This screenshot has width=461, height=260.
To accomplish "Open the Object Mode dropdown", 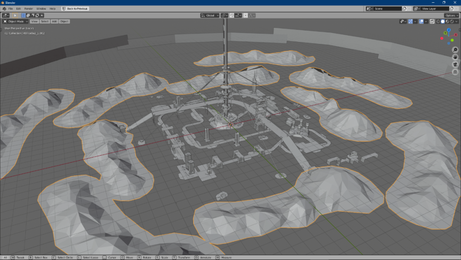I will (x=16, y=21).
